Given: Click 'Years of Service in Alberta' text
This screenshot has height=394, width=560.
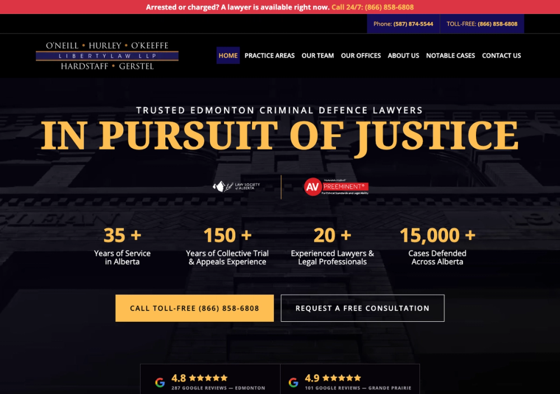Looking at the screenshot, I should [x=123, y=257].
